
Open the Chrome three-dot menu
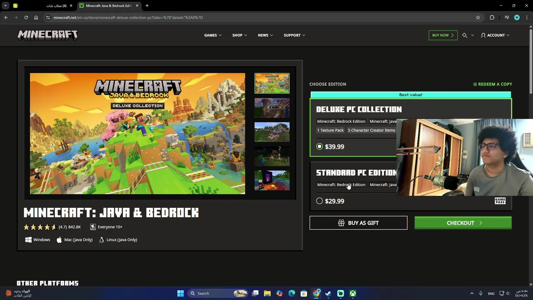527,17
